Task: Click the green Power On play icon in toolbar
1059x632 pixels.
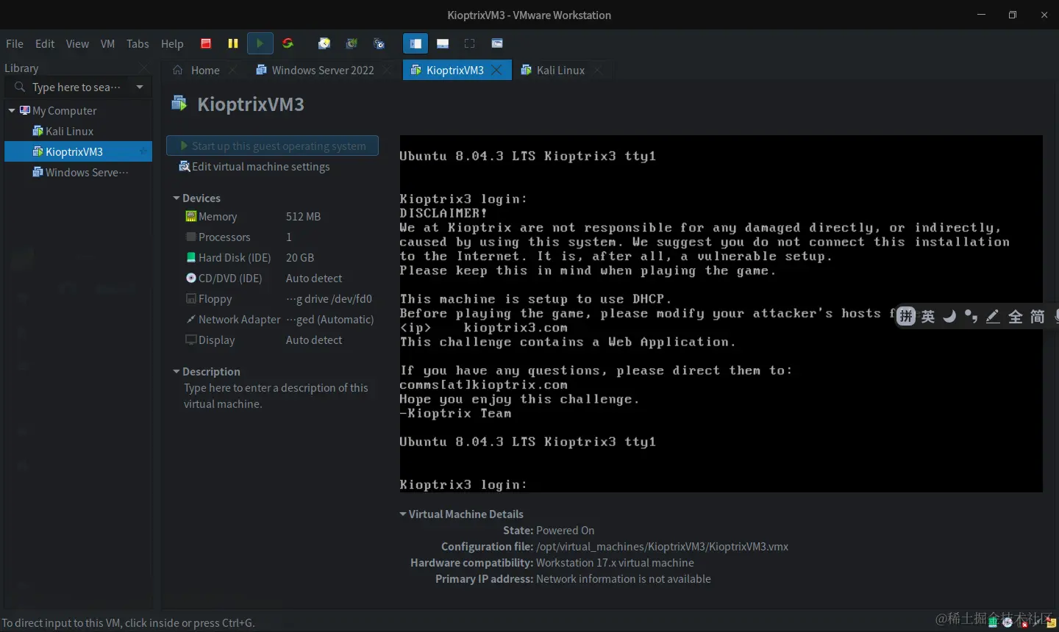Action: tap(260, 43)
